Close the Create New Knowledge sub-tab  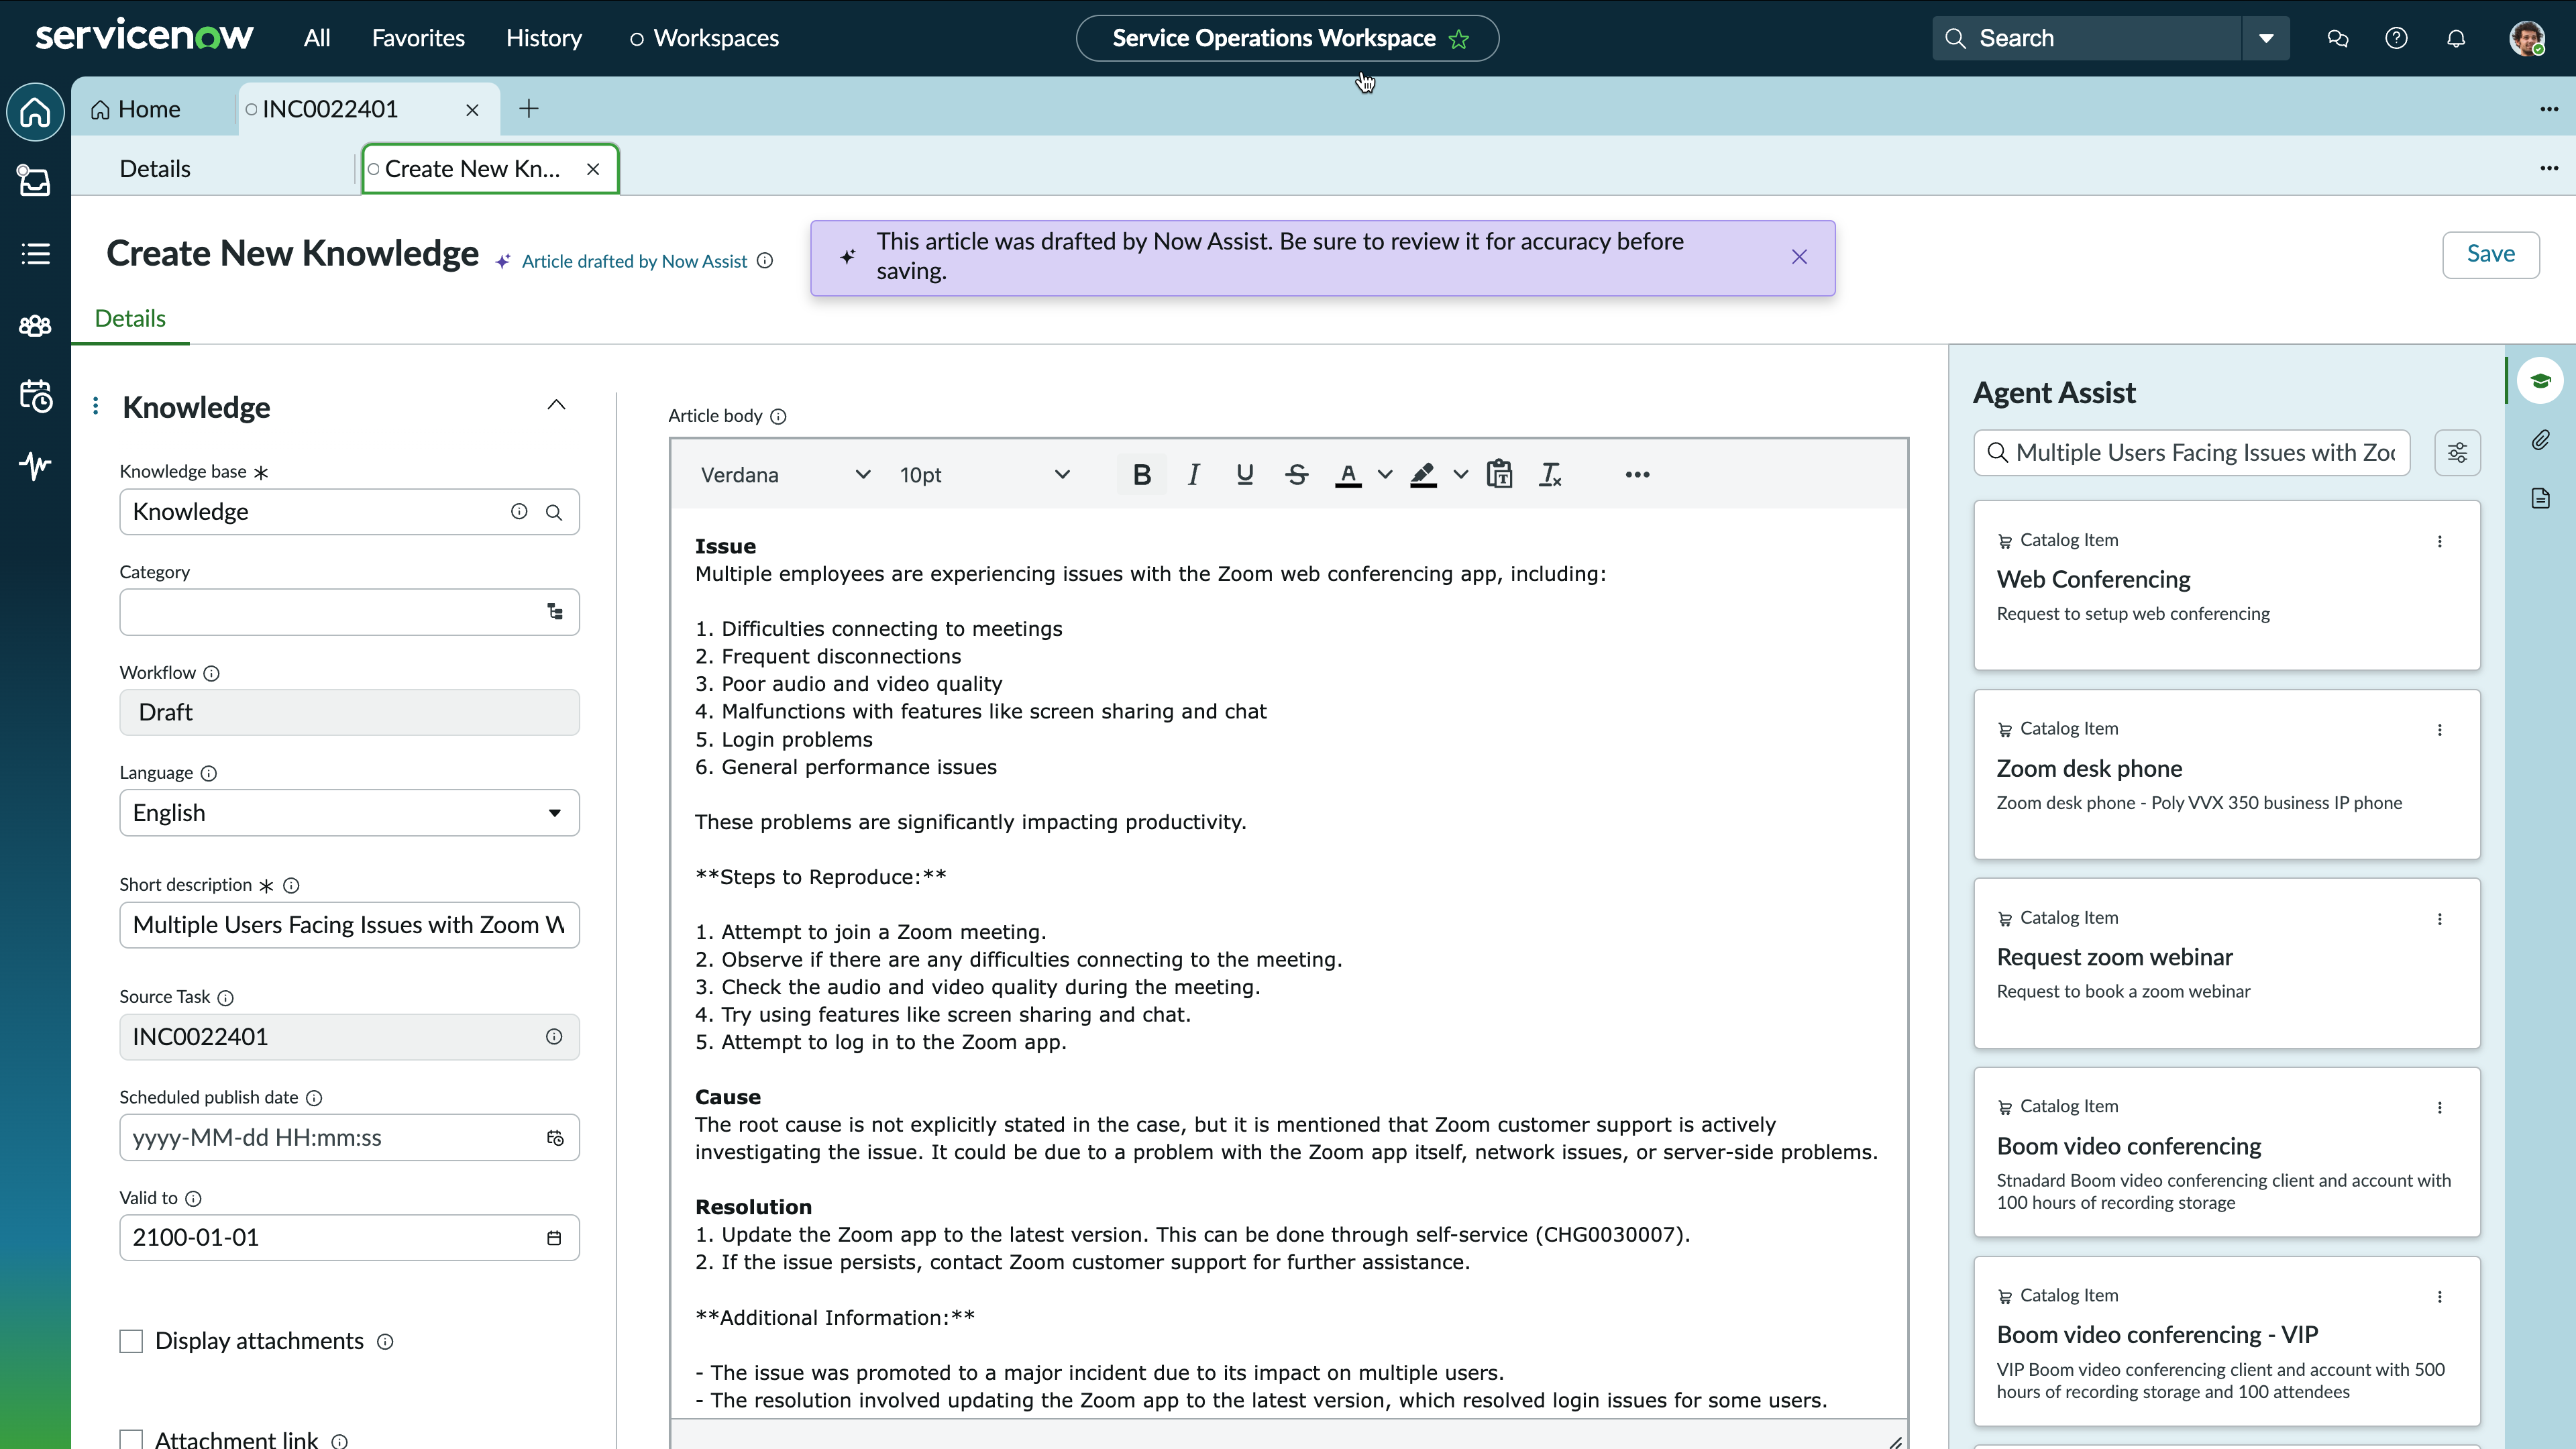[593, 169]
